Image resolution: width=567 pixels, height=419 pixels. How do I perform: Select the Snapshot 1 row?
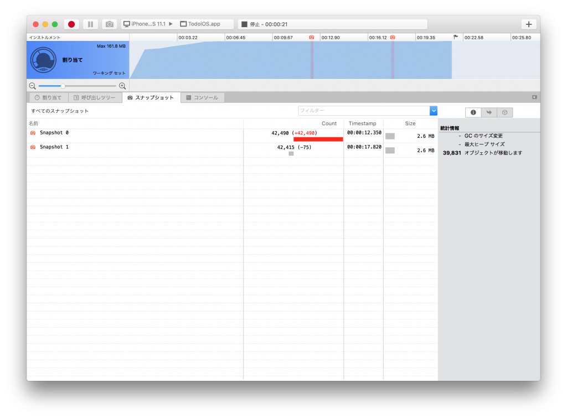[232, 151]
